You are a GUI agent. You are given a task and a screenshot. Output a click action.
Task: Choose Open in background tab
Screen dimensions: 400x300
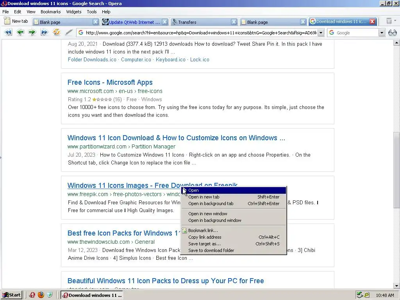point(234,204)
